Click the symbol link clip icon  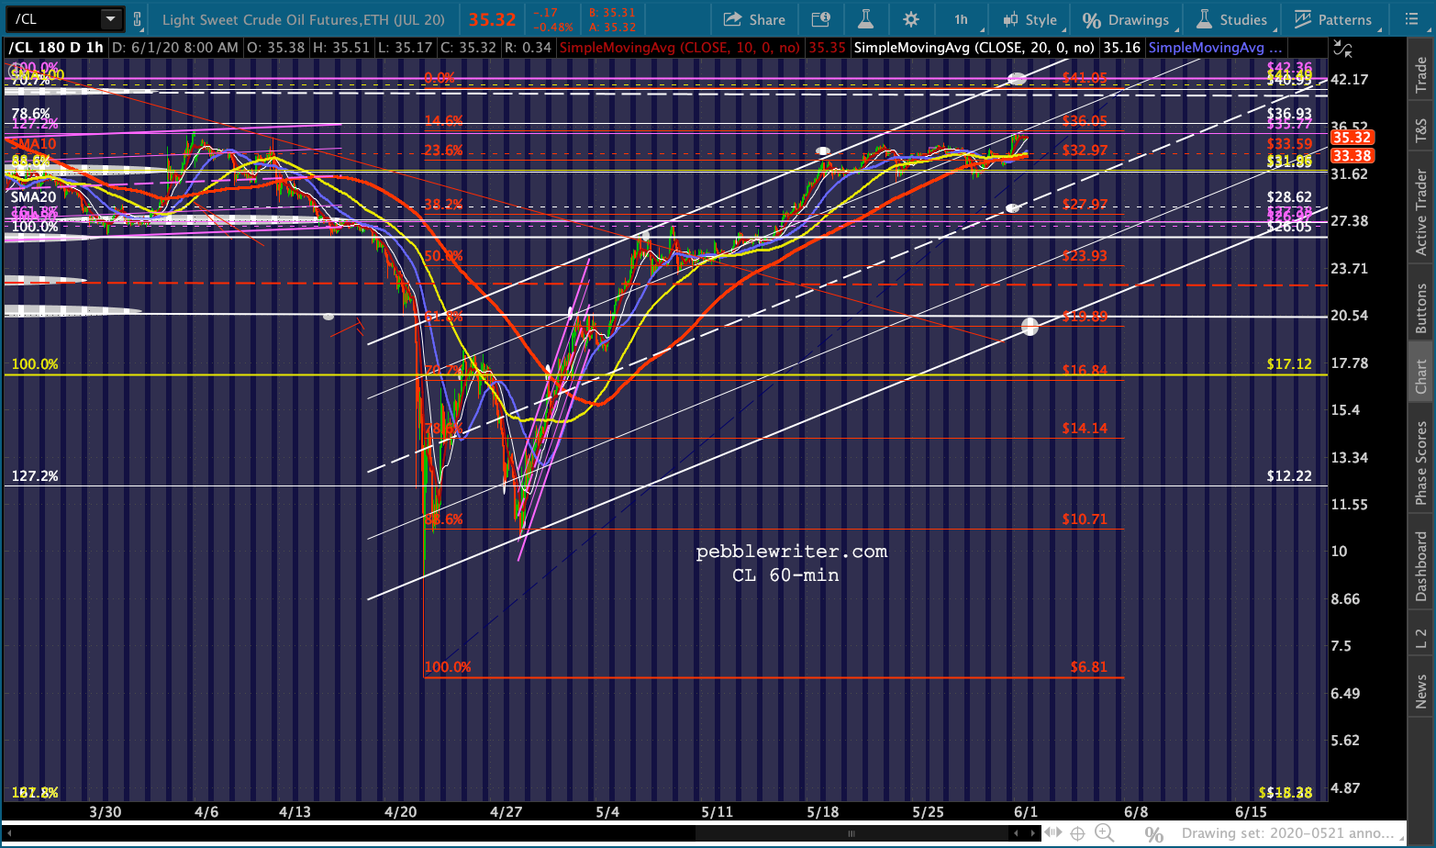click(137, 18)
